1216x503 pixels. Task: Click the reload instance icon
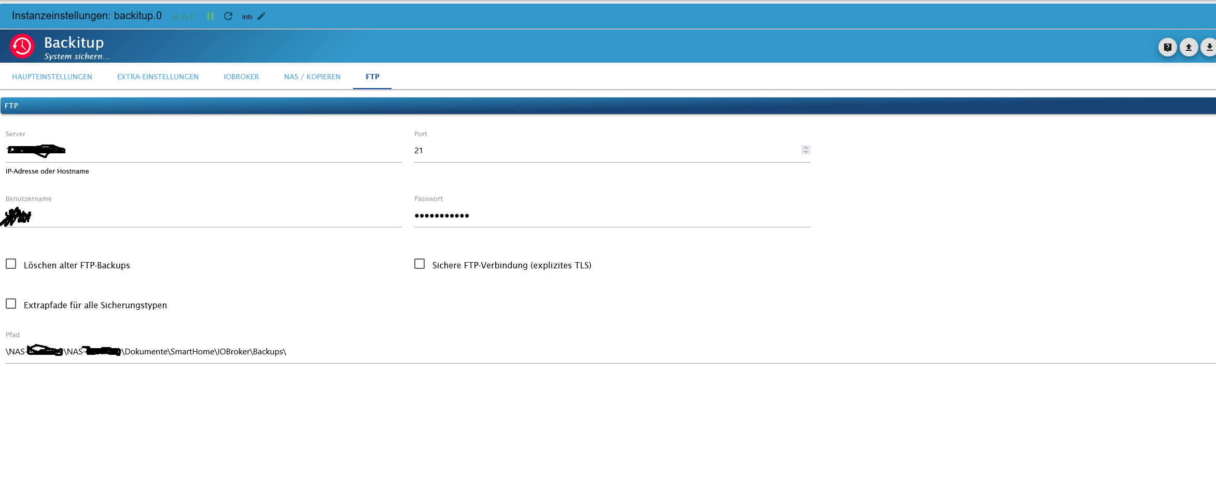click(x=228, y=16)
